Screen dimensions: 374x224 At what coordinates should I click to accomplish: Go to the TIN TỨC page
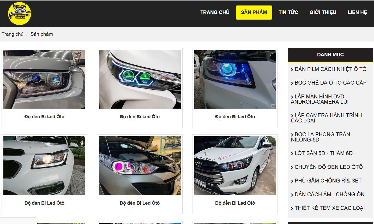click(x=288, y=12)
